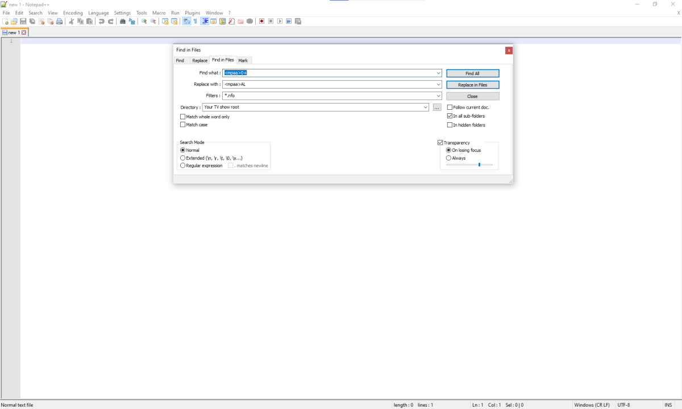Click the Cut scissors icon
This screenshot has width=682, height=409.
click(72, 22)
